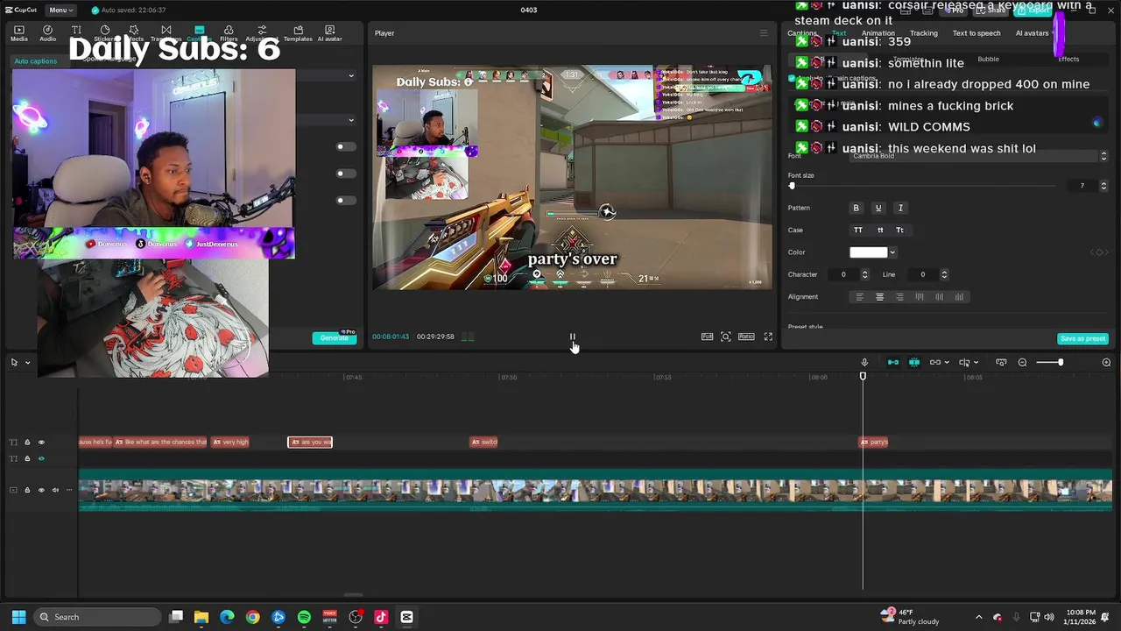Switch to the Tracking tab

point(923,33)
